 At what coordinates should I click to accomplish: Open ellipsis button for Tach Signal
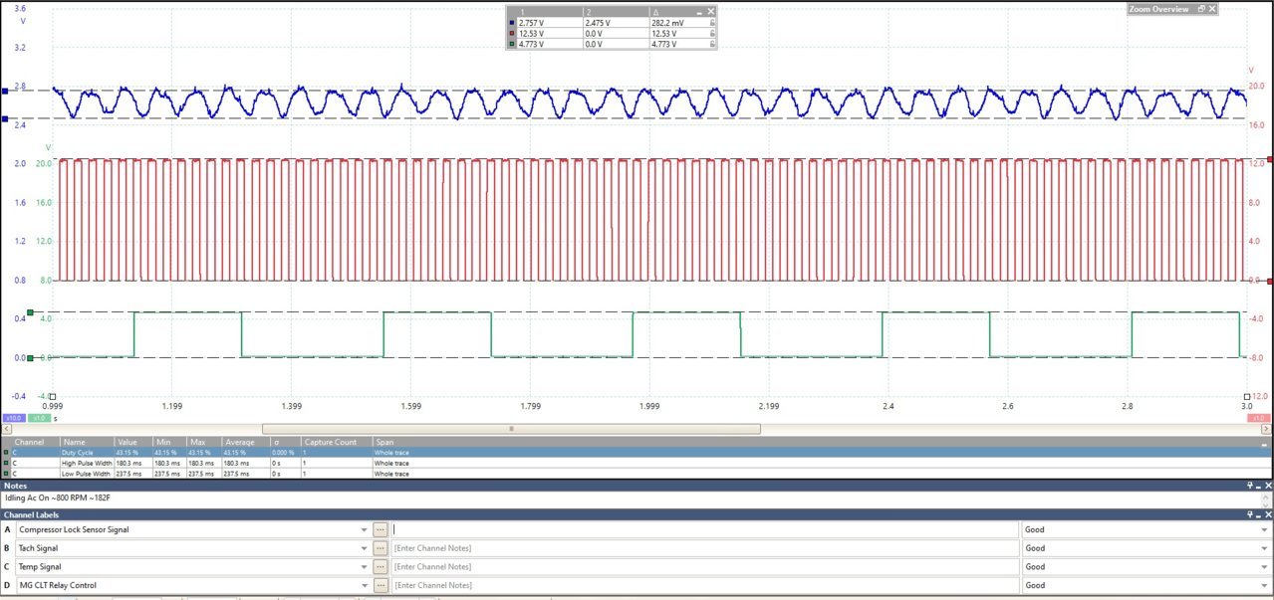pos(380,548)
